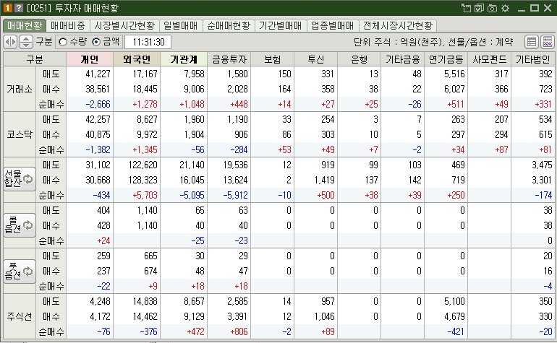This screenshot has width=557, height=343.
Task: Click the left-right arrows toggle icon
Action: [x=10, y=42]
